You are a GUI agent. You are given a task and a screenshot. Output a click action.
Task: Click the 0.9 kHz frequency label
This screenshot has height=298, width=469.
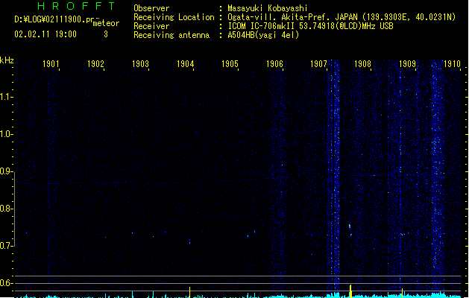click(6, 171)
